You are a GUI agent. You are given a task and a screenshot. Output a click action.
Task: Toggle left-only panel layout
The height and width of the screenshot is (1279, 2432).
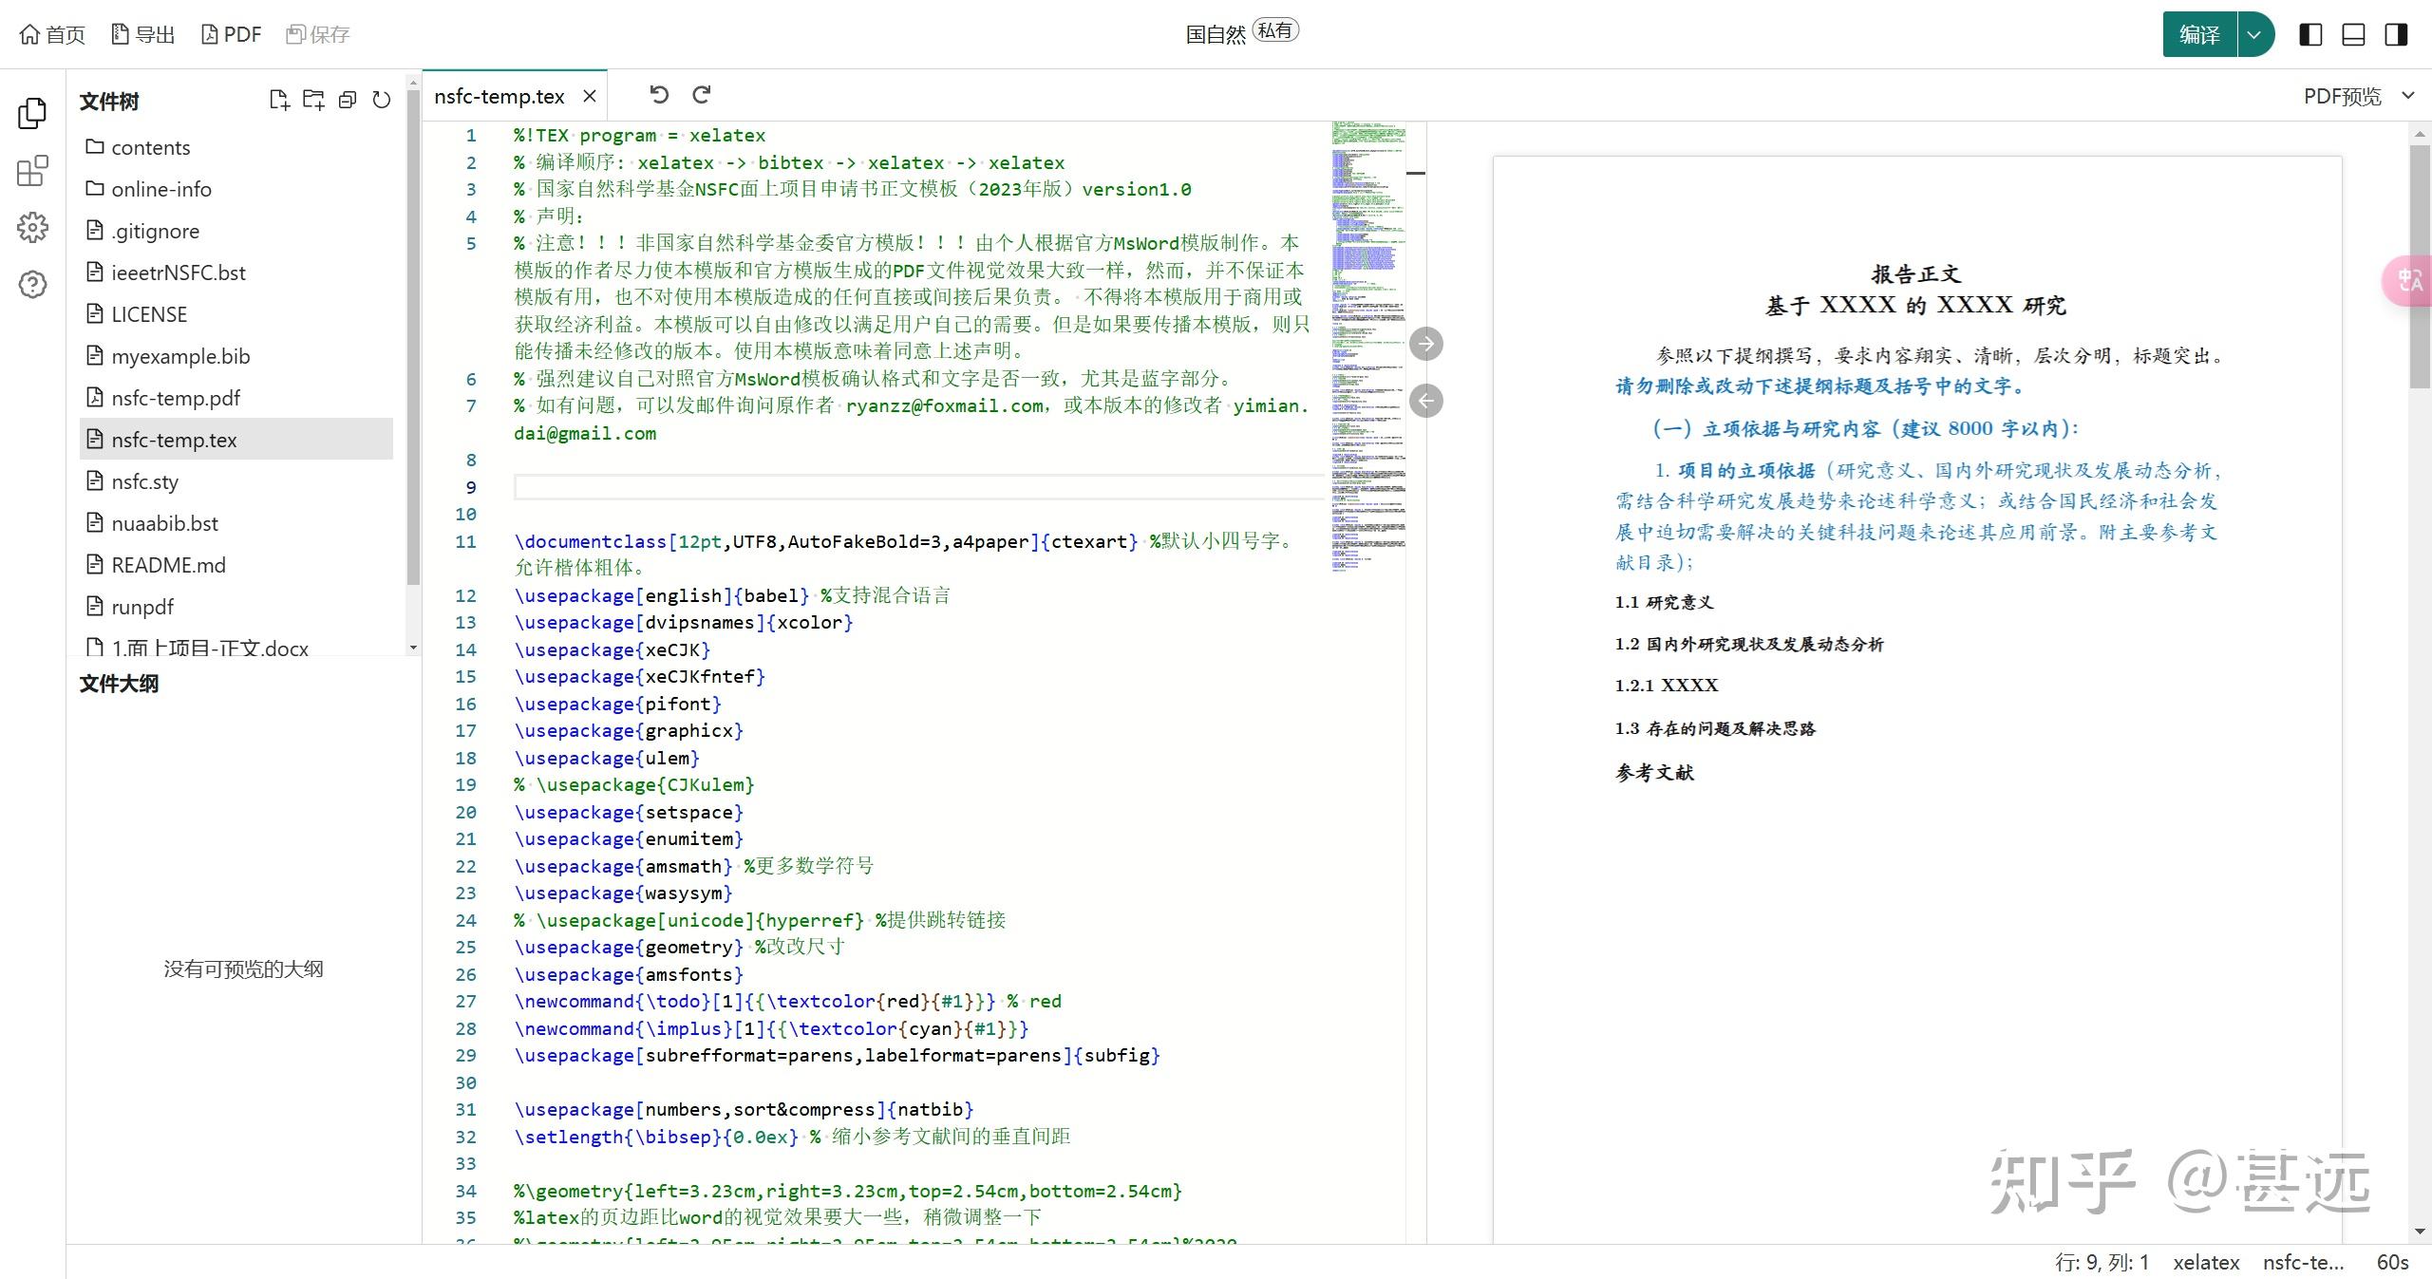coord(2310,35)
